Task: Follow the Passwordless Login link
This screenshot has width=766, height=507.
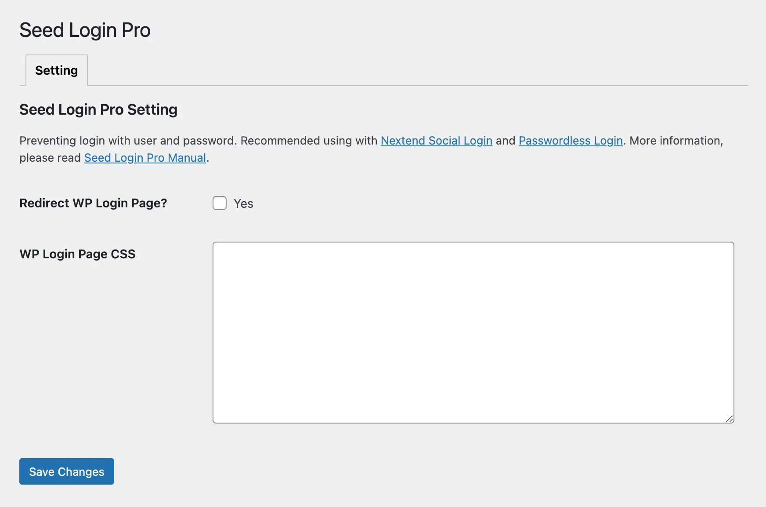Action: coord(571,141)
